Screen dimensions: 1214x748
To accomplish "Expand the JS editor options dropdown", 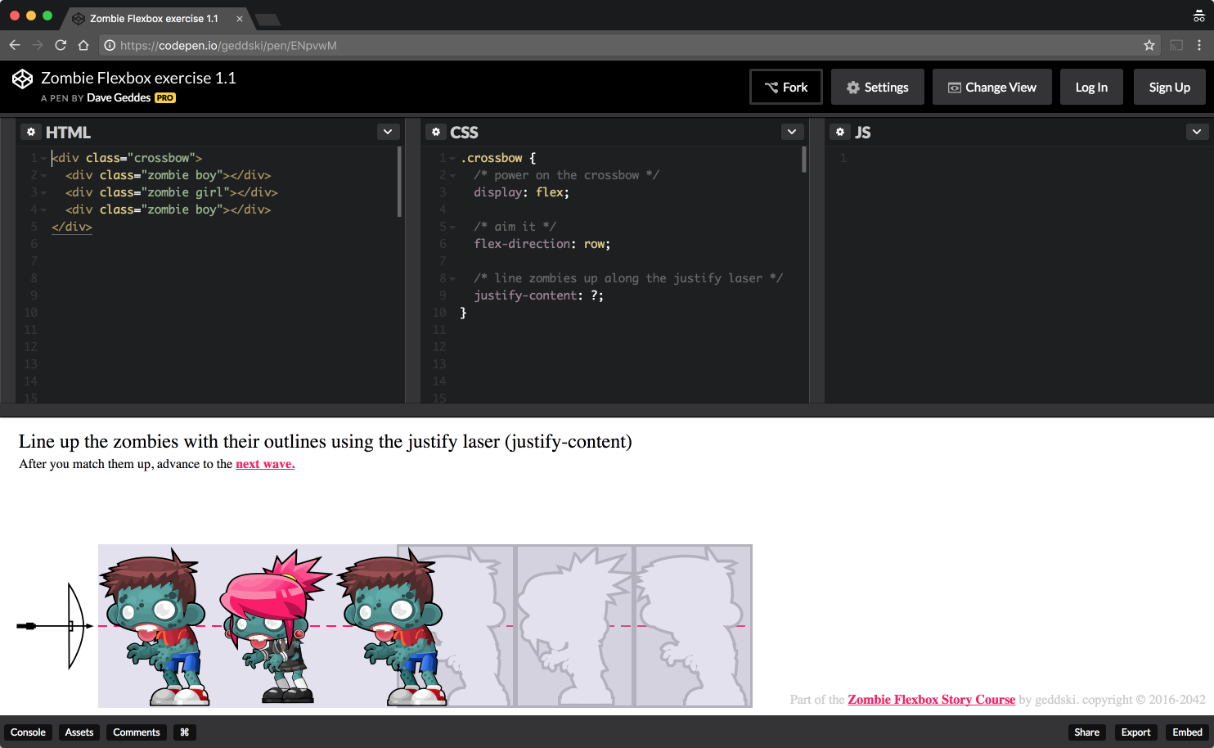I will 1197,132.
